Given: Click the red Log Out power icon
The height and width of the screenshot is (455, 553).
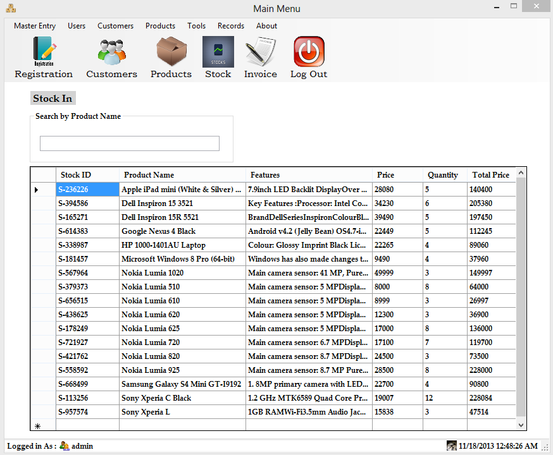Looking at the screenshot, I should pos(309,51).
